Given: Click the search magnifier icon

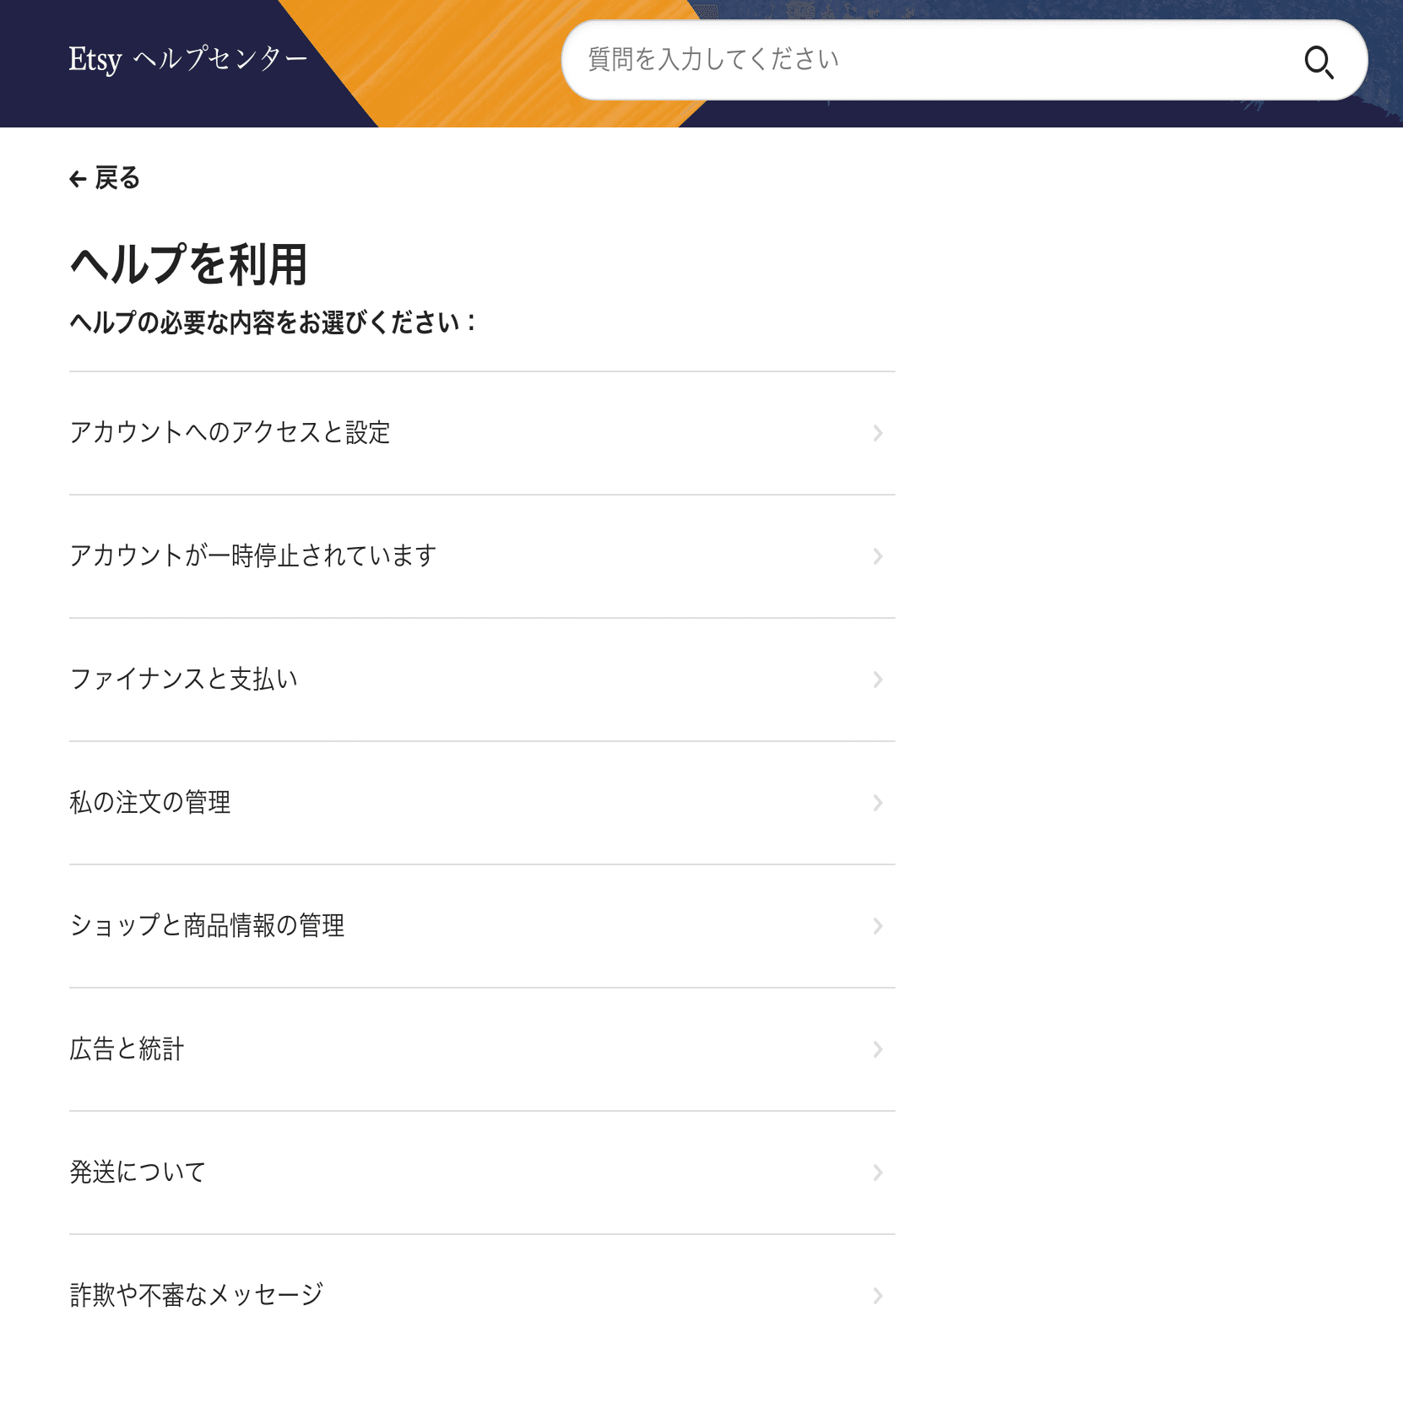Looking at the screenshot, I should click(1320, 61).
